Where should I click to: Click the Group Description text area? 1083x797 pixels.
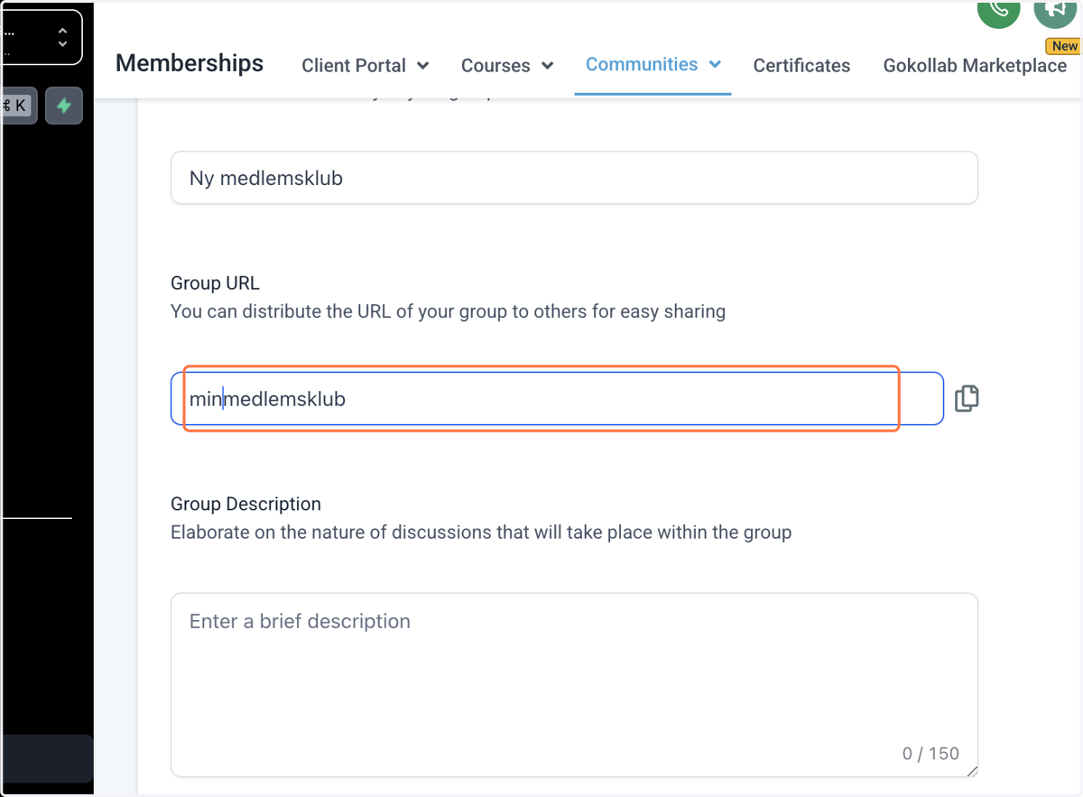574,684
